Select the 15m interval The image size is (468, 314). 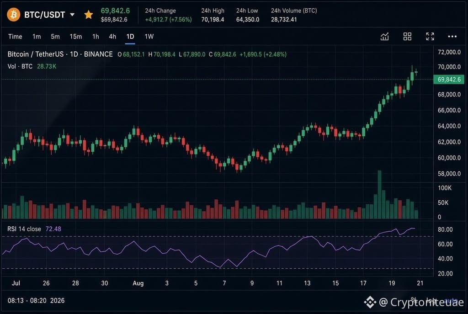pos(76,37)
